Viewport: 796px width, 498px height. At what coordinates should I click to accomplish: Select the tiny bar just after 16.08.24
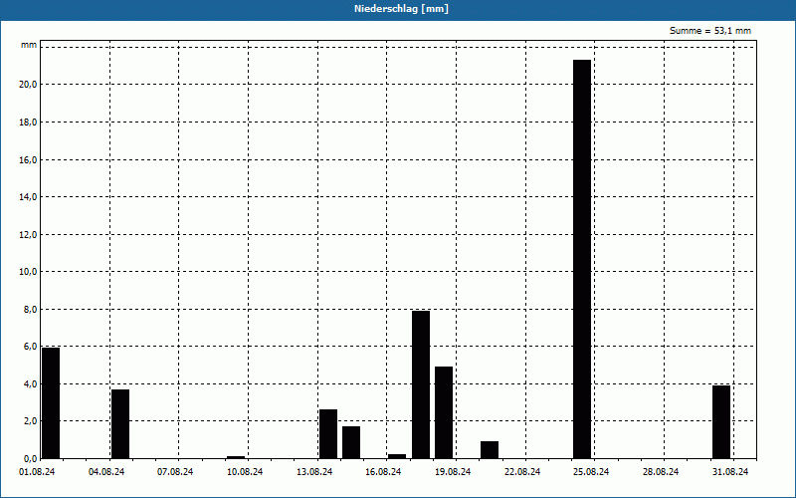point(397,456)
